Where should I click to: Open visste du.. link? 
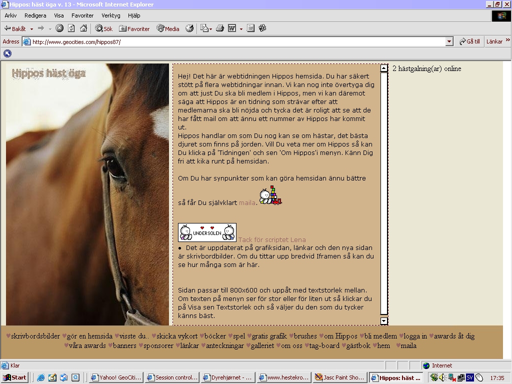(134, 336)
